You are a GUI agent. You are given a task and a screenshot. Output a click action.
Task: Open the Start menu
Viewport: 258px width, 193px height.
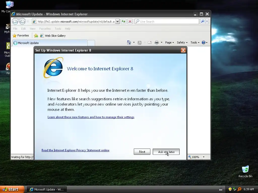12,189
